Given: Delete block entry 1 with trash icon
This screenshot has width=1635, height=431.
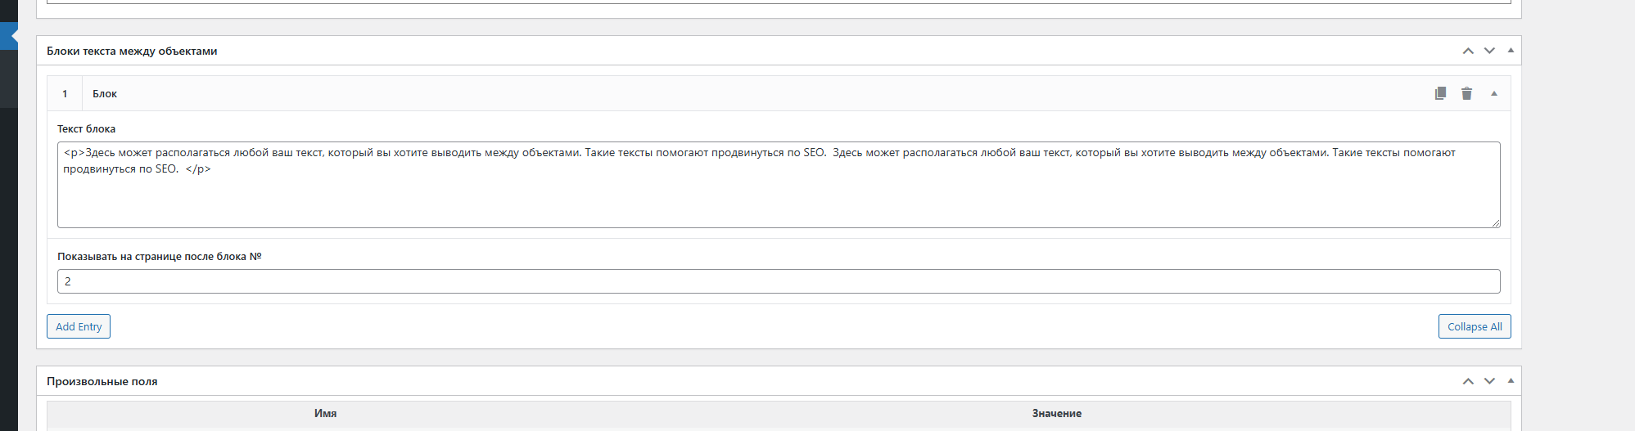Looking at the screenshot, I should (1466, 93).
